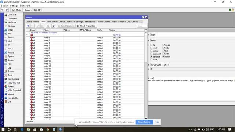Screen dimensions: 235x132
Task: Toggle the read policy checkbox
Action: (x=151, y=48)
